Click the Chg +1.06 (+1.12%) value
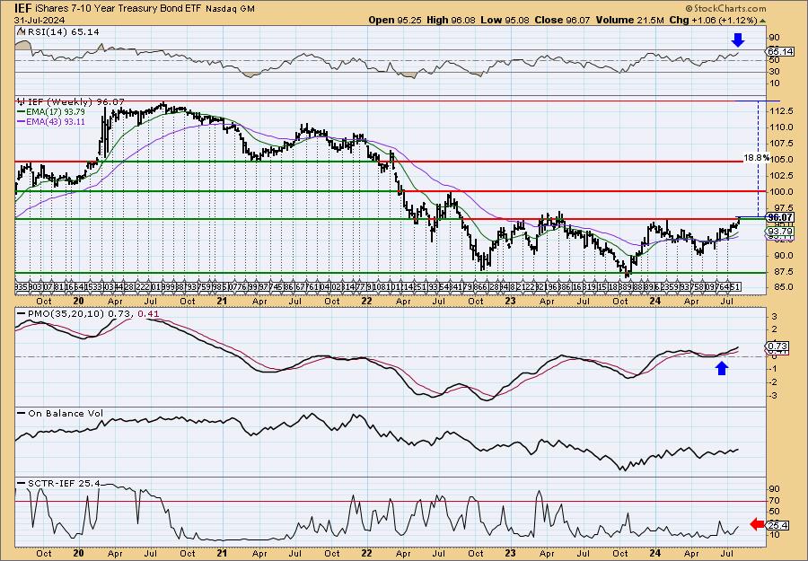The image size is (808, 561). click(713, 20)
